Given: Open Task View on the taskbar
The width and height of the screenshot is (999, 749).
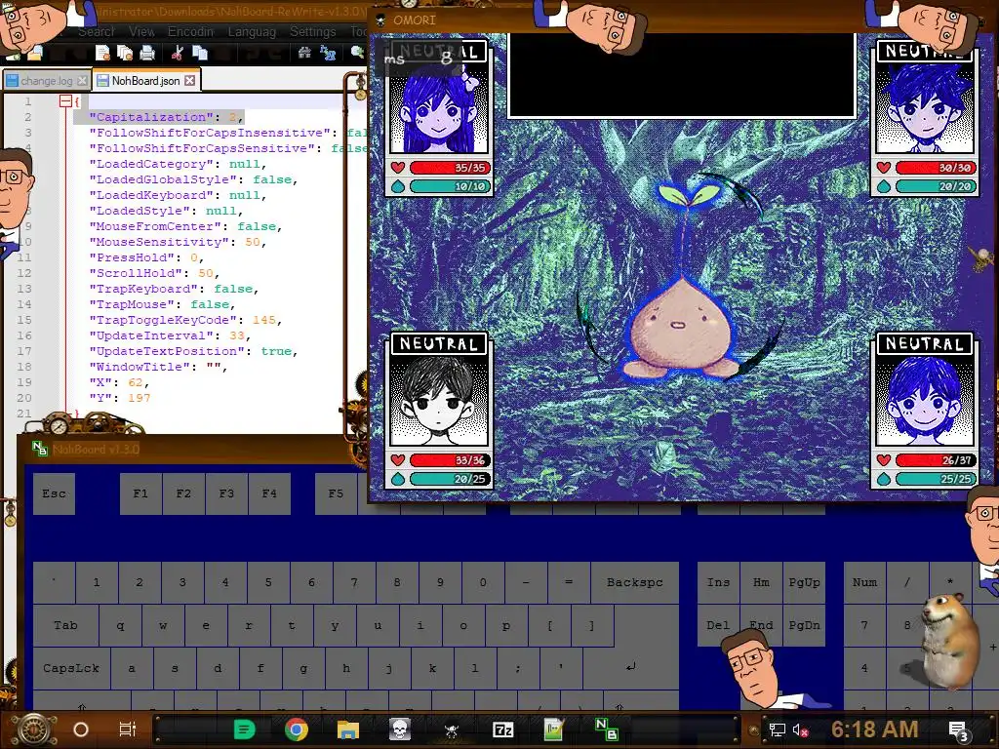Looking at the screenshot, I should [x=128, y=729].
